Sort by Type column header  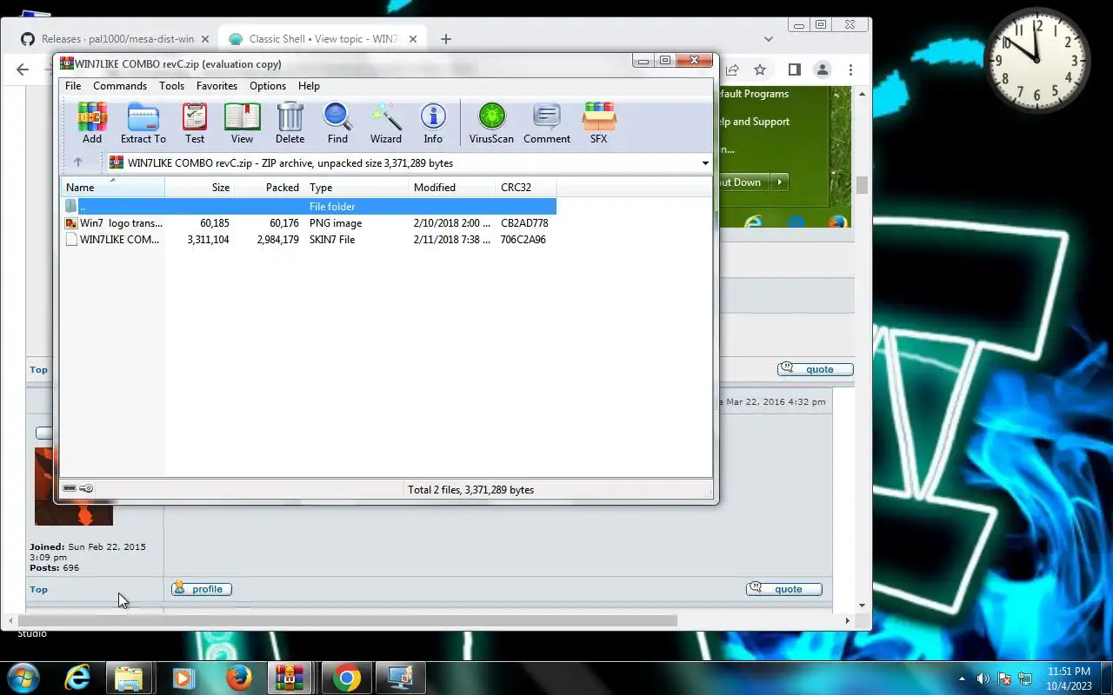[356, 187]
